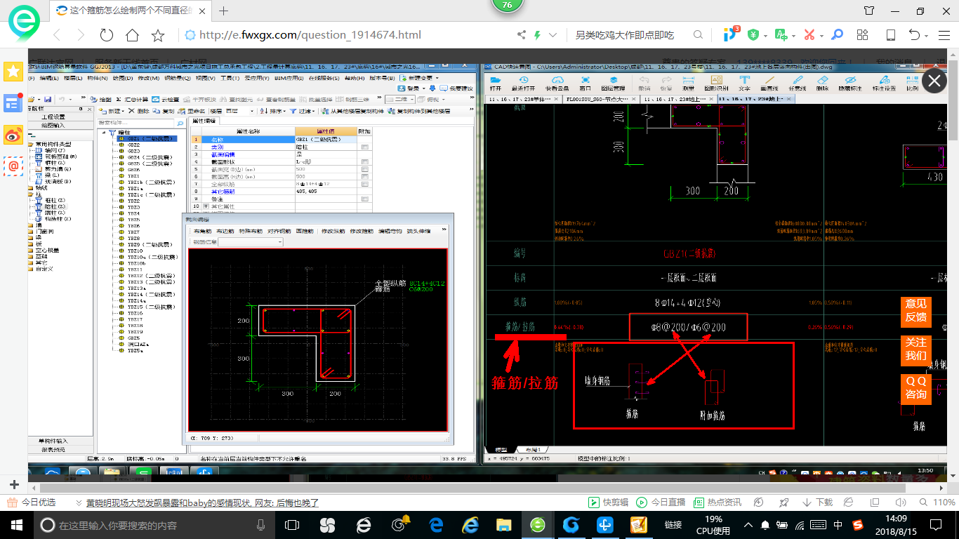
Task: Toggle the 附加 checkbox in the 截面形状 row
Action: [x=364, y=162]
